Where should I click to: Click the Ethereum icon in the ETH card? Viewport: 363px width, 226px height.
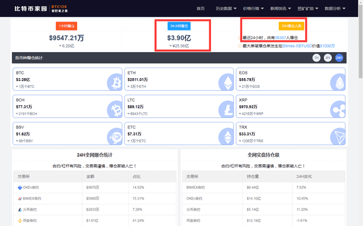[x=226, y=82]
